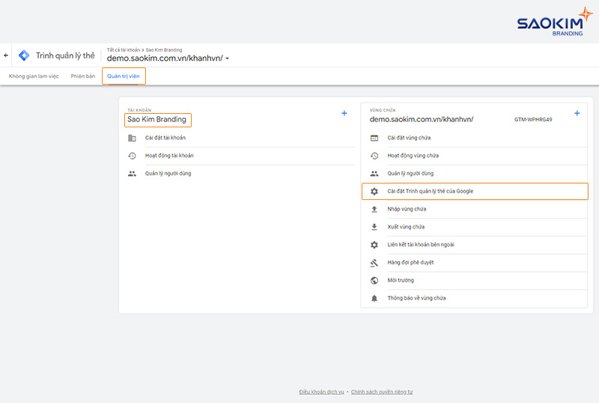Viewport: 599px width, 403px height.
Task: Click the back arrow icon
Action: click(6, 55)
